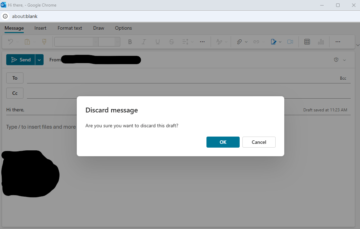Click the Poll bar chart icon

click(321, 42)
